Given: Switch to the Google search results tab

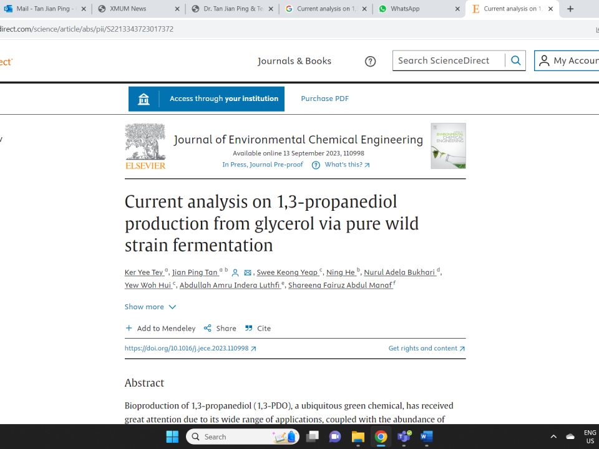Looking at the screenshot, I should (326, 9).
